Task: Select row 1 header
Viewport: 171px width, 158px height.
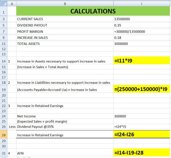Action: [x=4, y=11]
